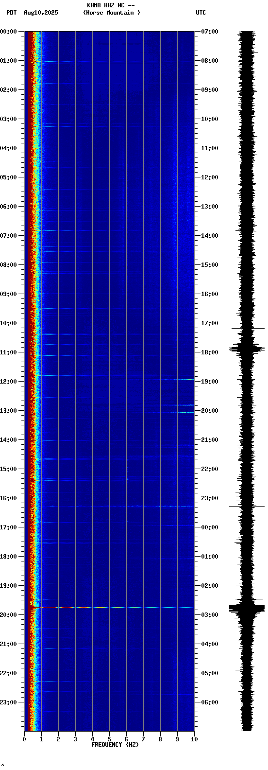Click the 13:00 UTC time label
268x770 pixels.
point(210,207)
